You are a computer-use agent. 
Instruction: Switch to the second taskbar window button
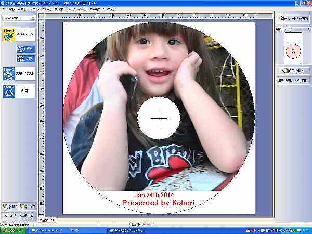pyautogui.click(x=86, y=231)
